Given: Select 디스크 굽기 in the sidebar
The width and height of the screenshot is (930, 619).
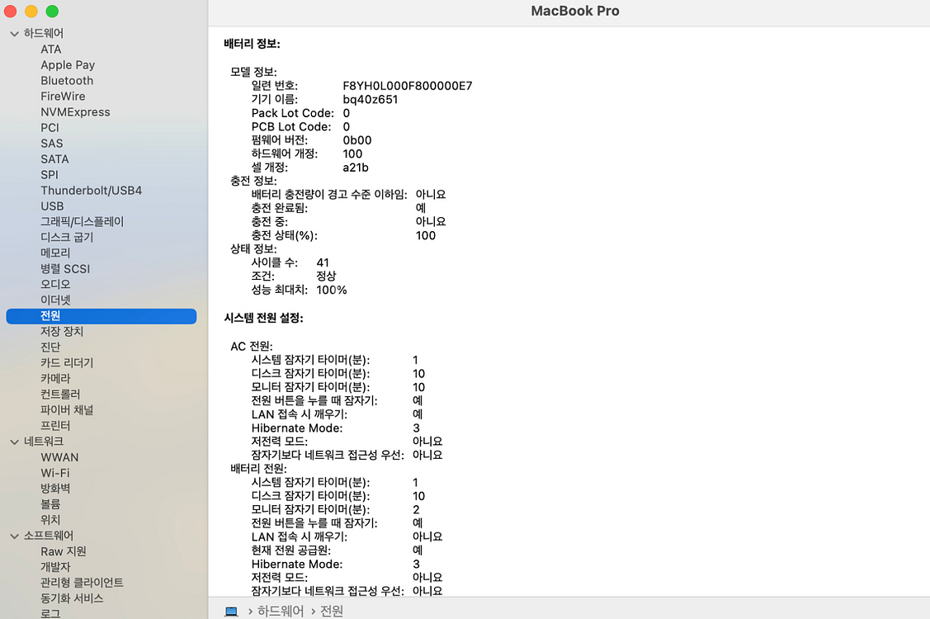Looking at the screenshot, I should coord(67,238).
